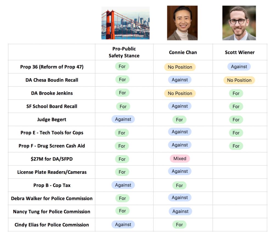
Task: Click the Cindy Elias for Police Commission label
Action: [x=52, y=225]
